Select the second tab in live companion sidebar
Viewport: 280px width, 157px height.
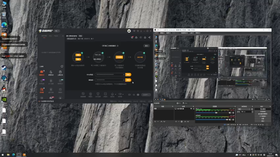[50, 36]
